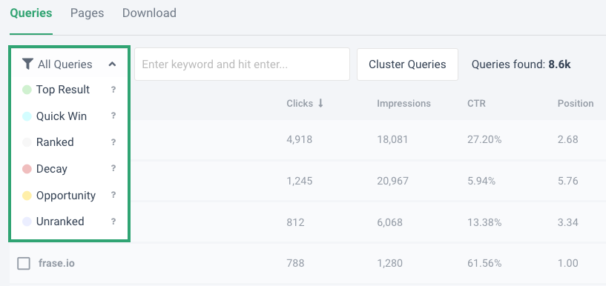Select Opportunity filter option
Viewport: 606px width, 286px height.
coord(66,196)
